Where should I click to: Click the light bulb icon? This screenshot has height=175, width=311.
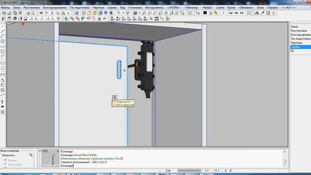pos(274,13)
